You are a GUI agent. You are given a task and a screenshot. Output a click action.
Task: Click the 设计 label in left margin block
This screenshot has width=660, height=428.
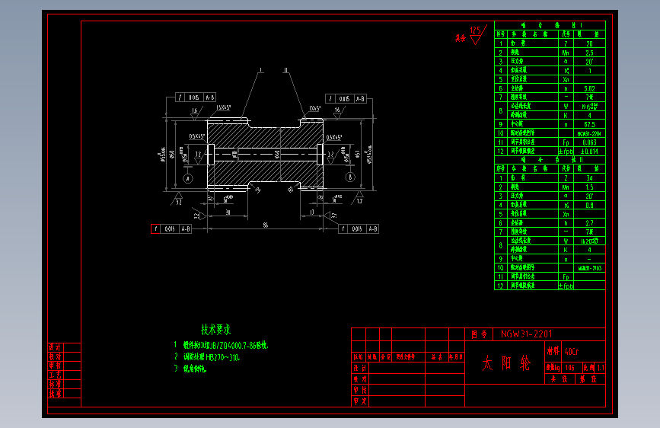pos(55,347)
